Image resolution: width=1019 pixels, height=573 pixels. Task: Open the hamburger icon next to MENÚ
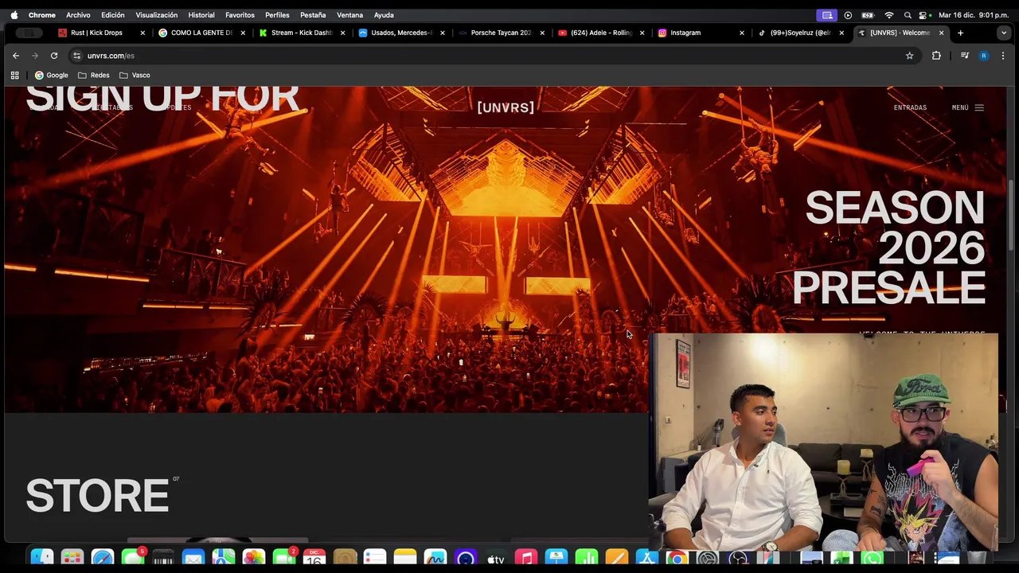pos(979,107)
